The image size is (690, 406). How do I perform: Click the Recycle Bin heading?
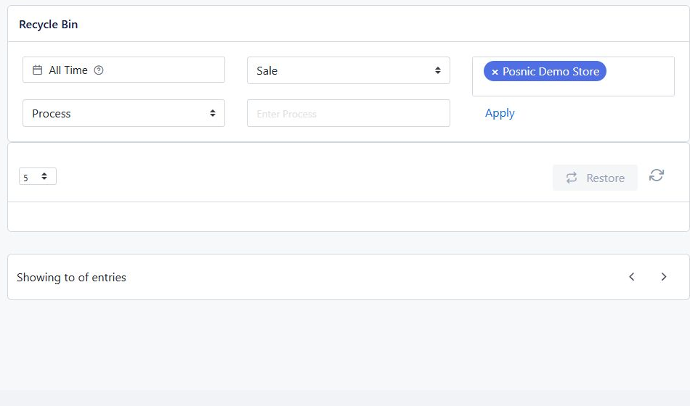(49, 25)
